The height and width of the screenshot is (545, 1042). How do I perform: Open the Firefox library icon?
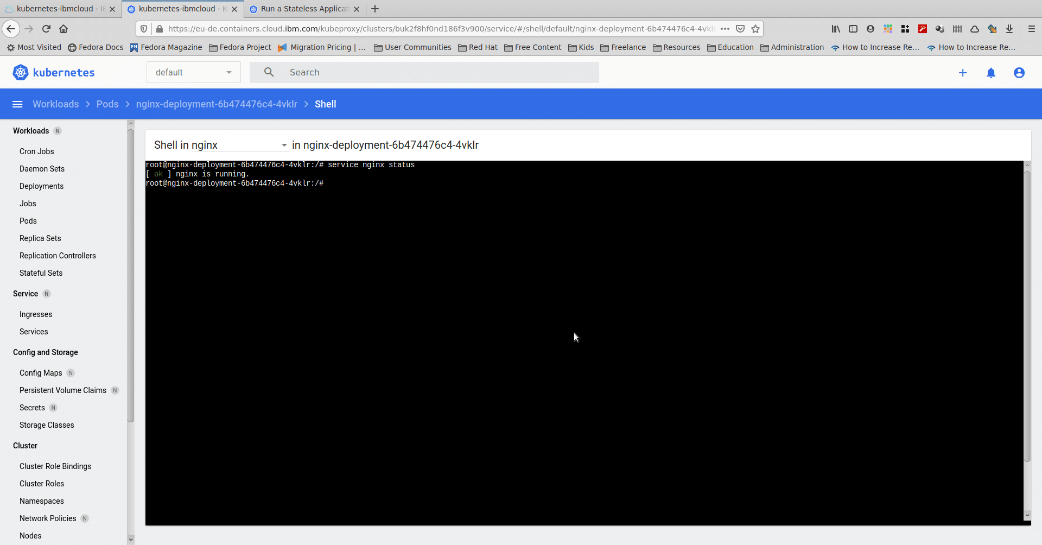tap(836, 29)
